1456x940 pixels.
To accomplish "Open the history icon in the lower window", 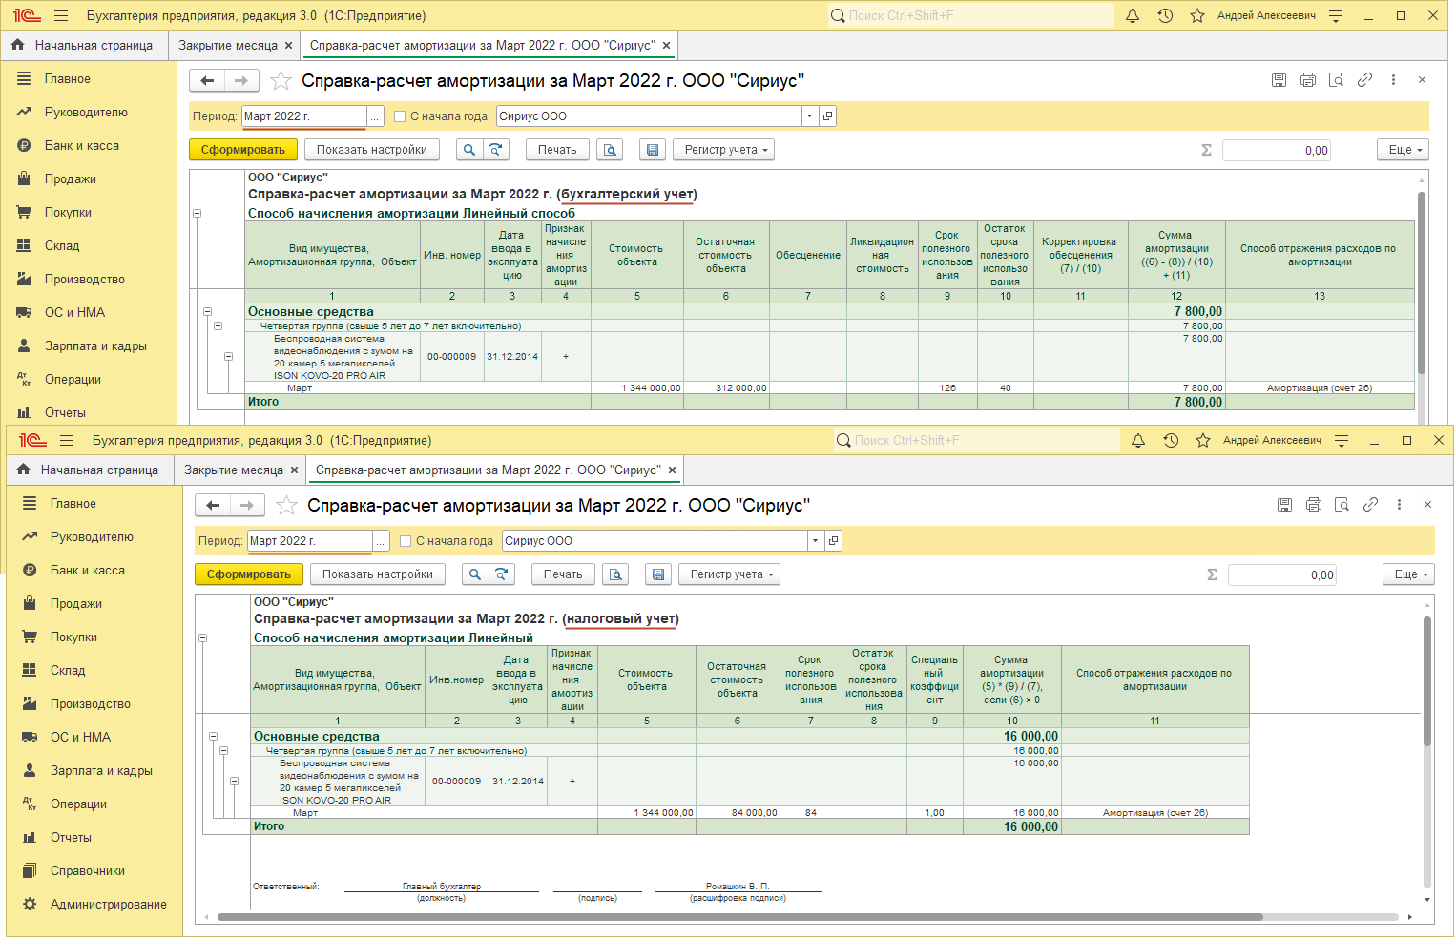I will [x=1171, y=441].
